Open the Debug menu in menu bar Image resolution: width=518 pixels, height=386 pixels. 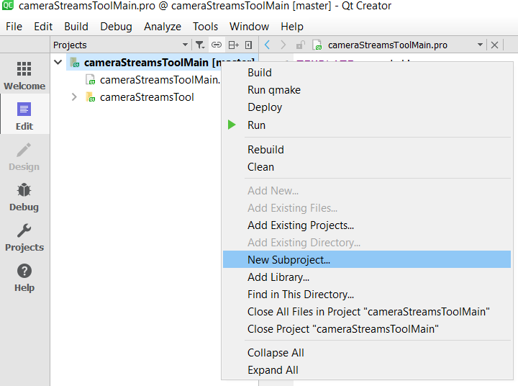tap(116, 27)
